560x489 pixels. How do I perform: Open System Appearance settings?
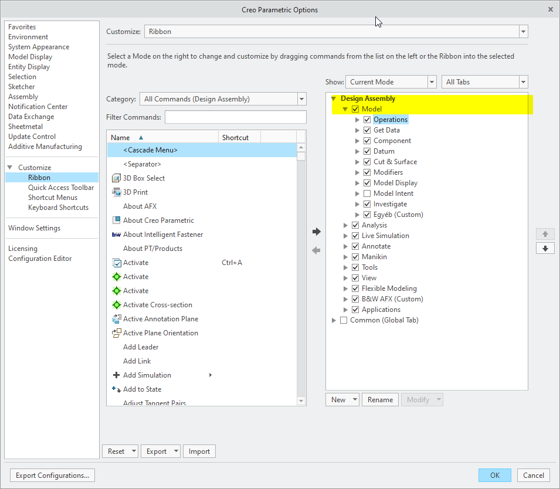click(x=39, y=47)
